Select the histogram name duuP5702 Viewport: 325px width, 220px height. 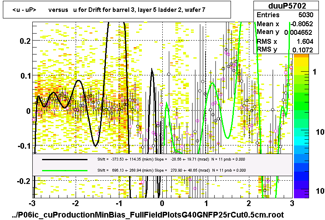tap(287, 6)
